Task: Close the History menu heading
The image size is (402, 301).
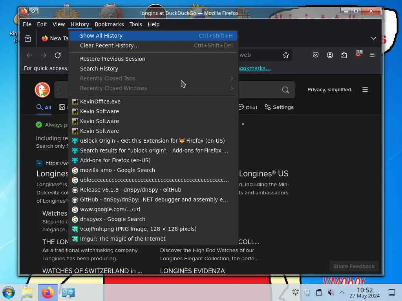Action: [80, 24]
